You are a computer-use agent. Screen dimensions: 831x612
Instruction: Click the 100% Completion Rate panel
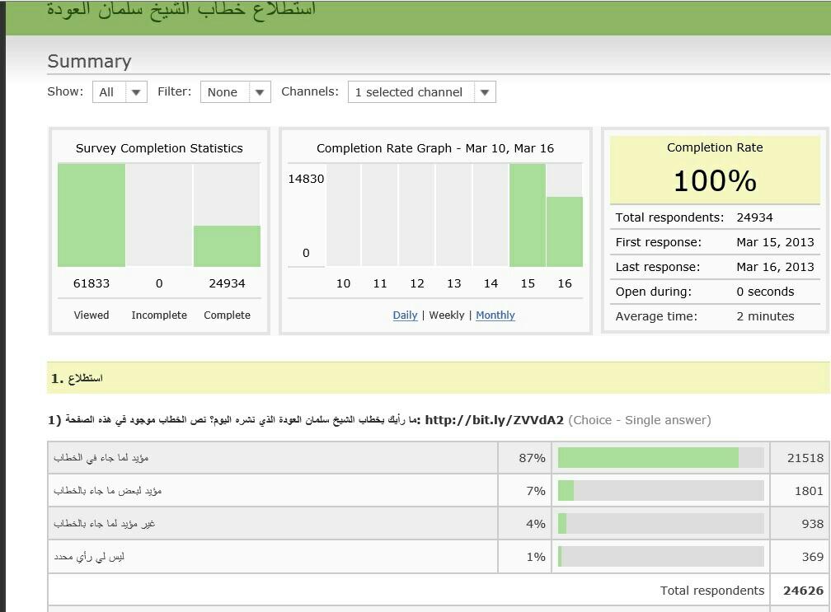tap(715, 171)
